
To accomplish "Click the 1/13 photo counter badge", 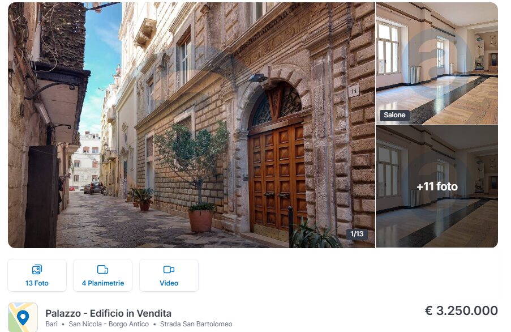I will click(357, 234).
